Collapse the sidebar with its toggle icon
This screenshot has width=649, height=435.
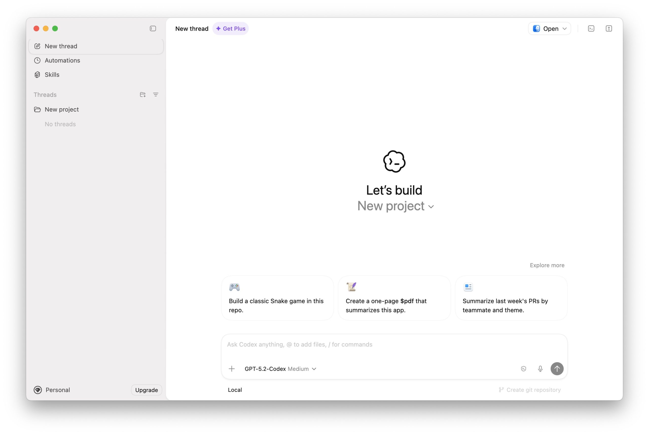click(x=153, y=28)
